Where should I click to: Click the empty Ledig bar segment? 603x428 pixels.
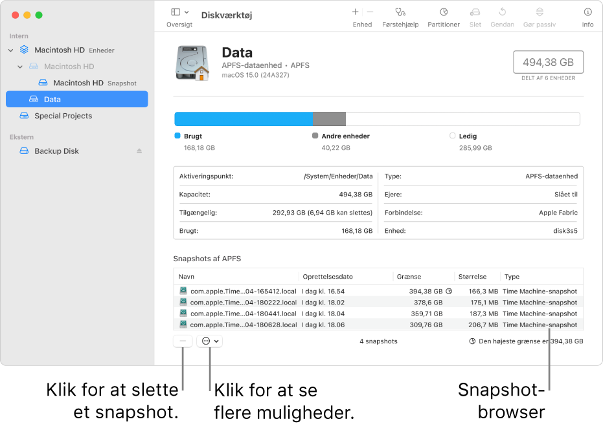[462, 119]
